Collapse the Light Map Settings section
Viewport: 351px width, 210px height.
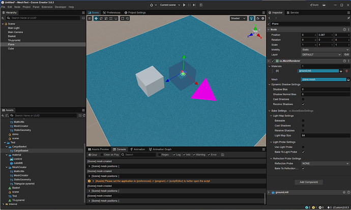[x=271, y=116]
